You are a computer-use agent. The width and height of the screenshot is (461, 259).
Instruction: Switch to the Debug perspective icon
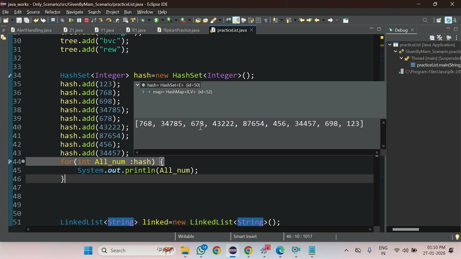(448, 20)
